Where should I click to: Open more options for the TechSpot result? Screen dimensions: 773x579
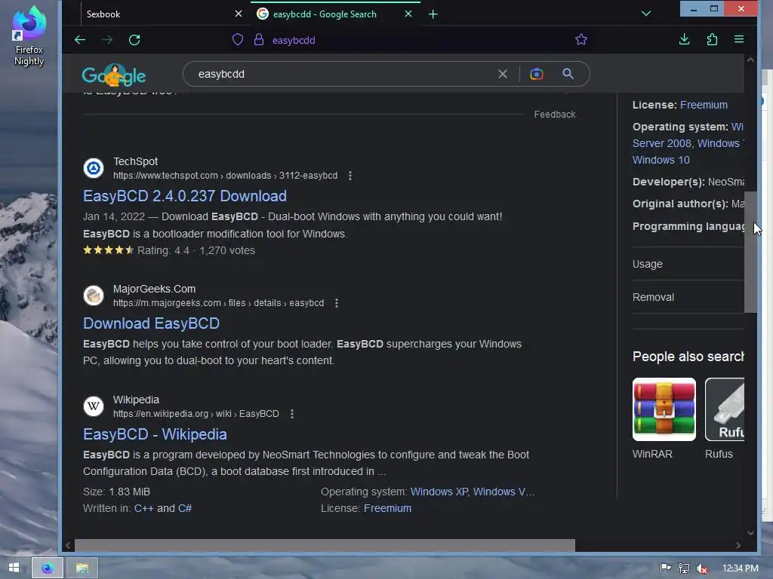click(350, 176)
